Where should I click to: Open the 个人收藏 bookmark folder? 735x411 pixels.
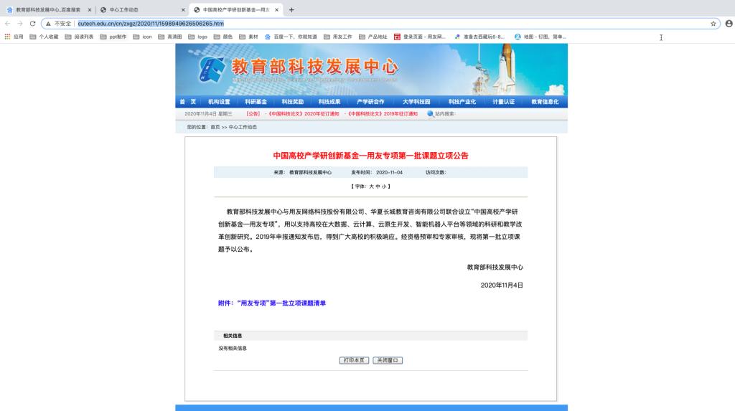click(44, 37)
